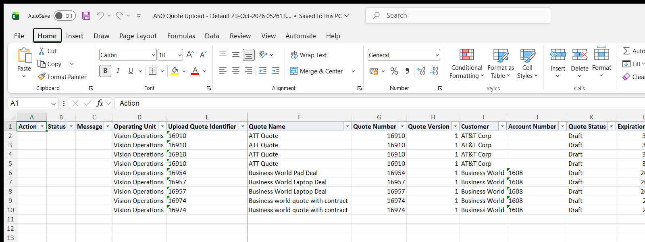
Task: Toggle AutoSave switch
Action: tap(64, 16)
